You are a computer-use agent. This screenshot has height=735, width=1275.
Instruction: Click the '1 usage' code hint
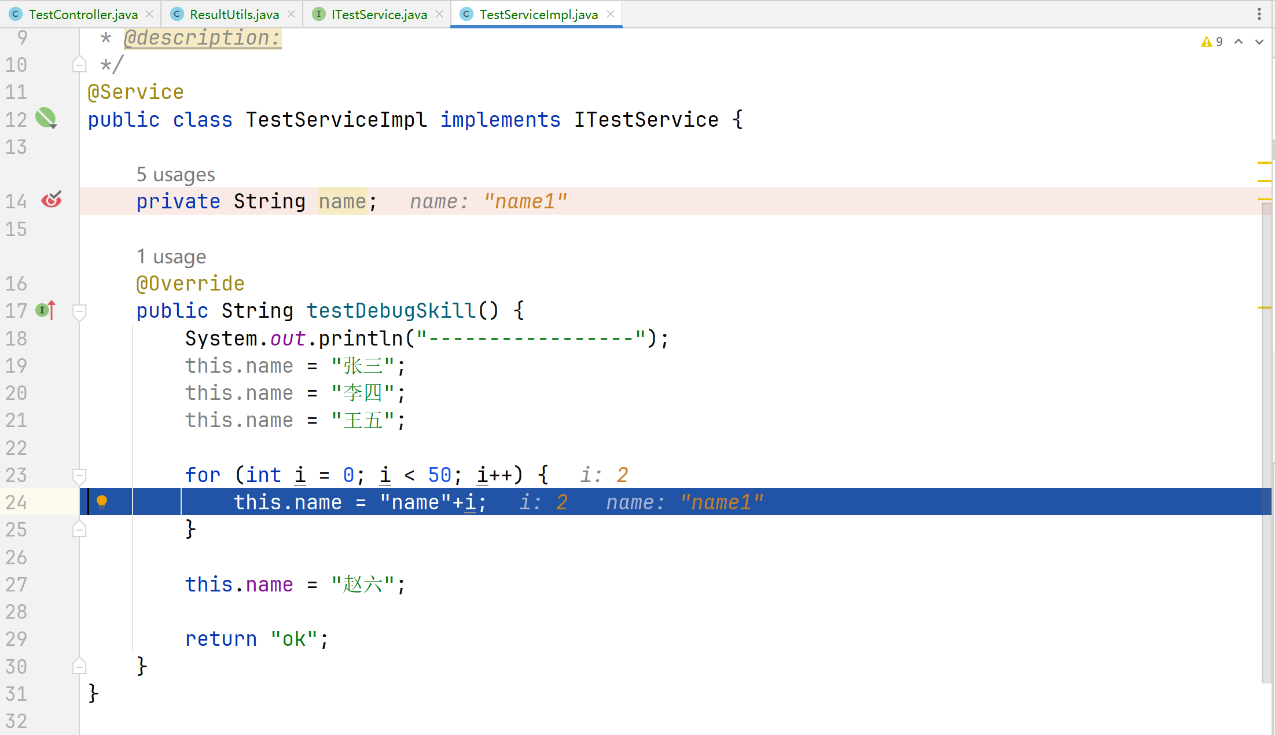pyautogui.click(x=171, y=256)
